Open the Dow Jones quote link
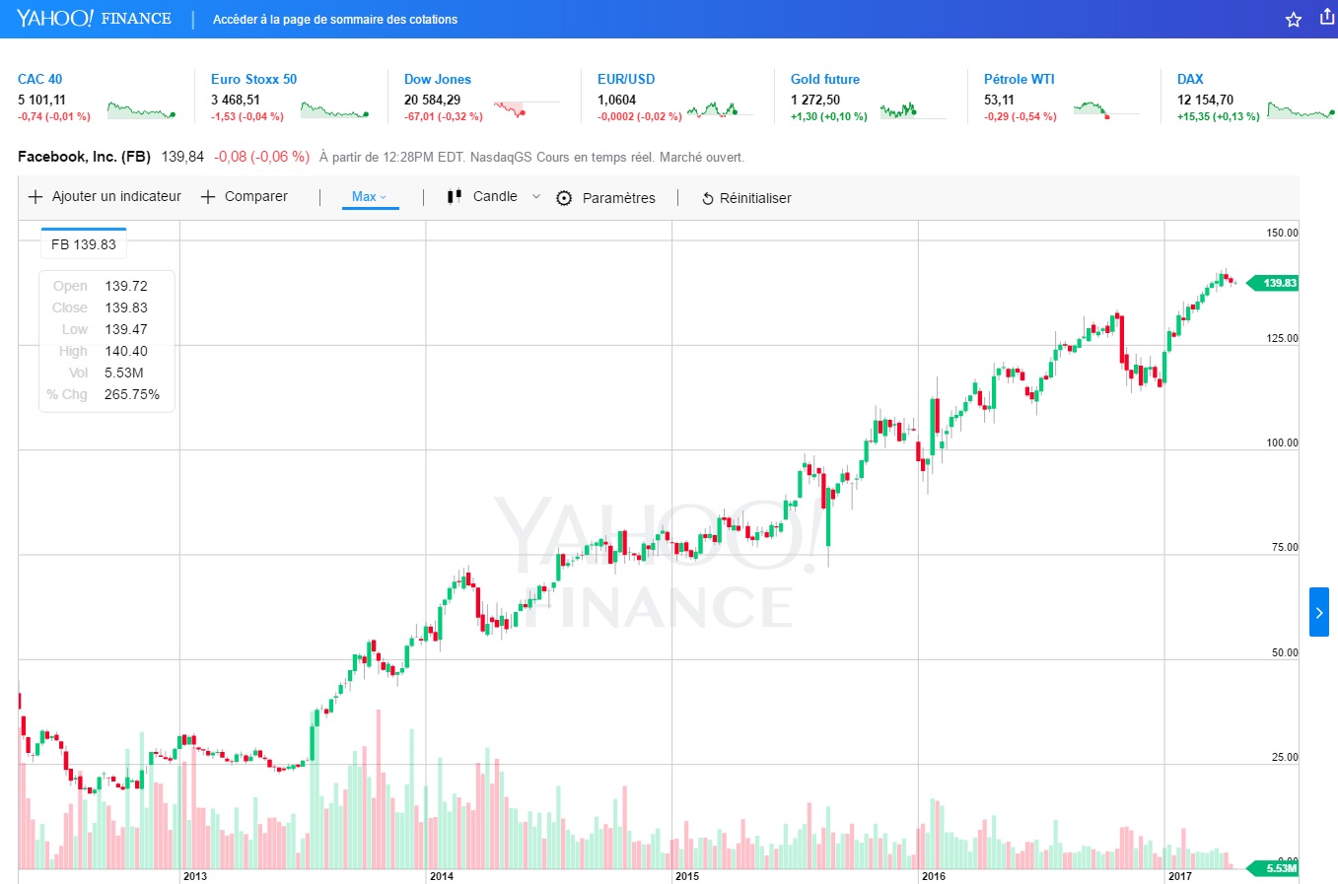 click(438, 79)
